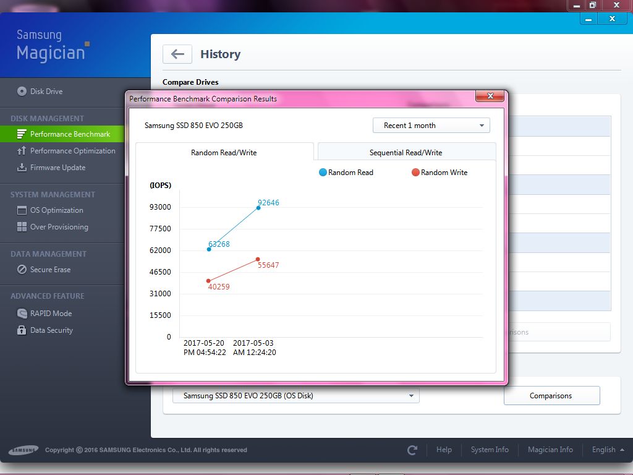Click the Compare Drives heading
The width and height of the screenshot is (633, 475).
tap(190, 82)
